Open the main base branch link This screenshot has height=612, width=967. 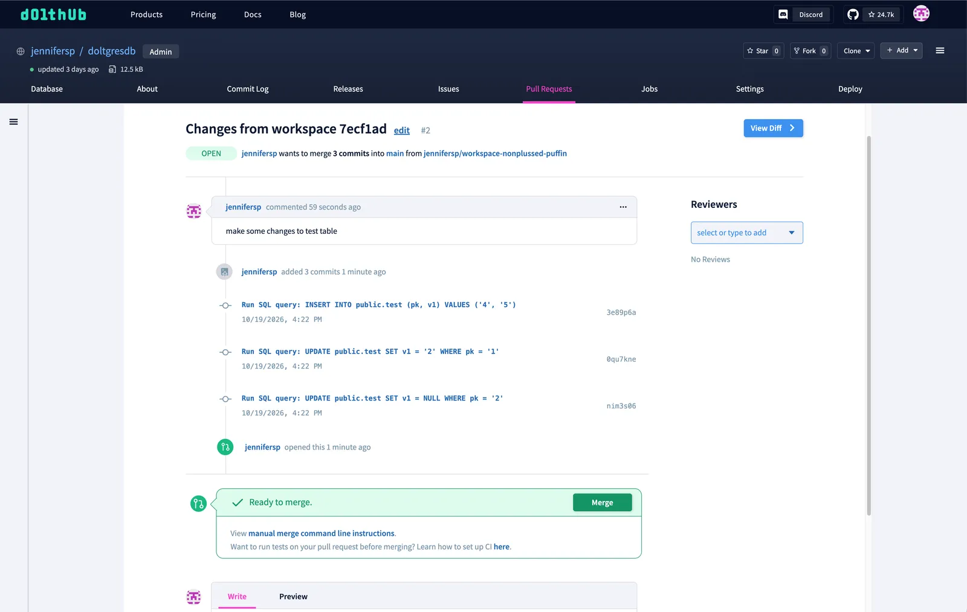tap(395, 153)
